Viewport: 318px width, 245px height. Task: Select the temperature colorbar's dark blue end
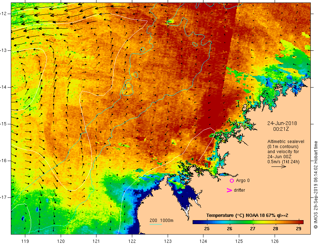[x=197, y=222]
